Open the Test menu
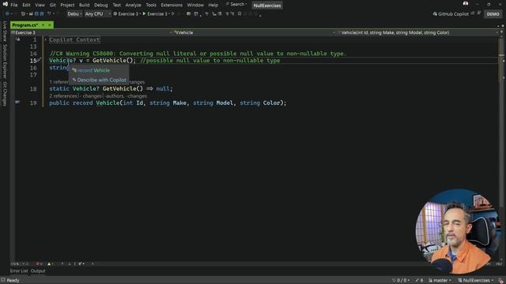Viewport: 506px width, 284px height. (x=117, y=5)
